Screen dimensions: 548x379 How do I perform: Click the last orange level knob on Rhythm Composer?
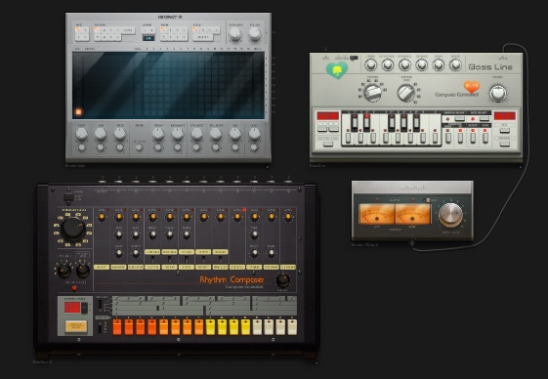tap(288, 217)
